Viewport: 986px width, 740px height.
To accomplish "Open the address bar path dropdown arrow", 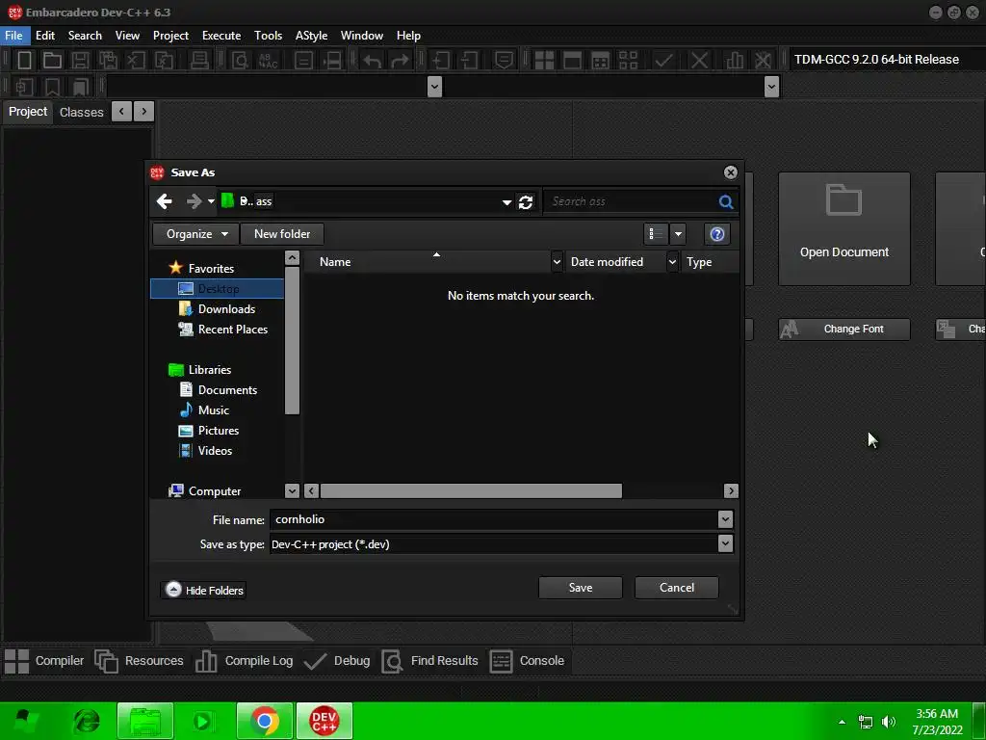I will (506, 202).
